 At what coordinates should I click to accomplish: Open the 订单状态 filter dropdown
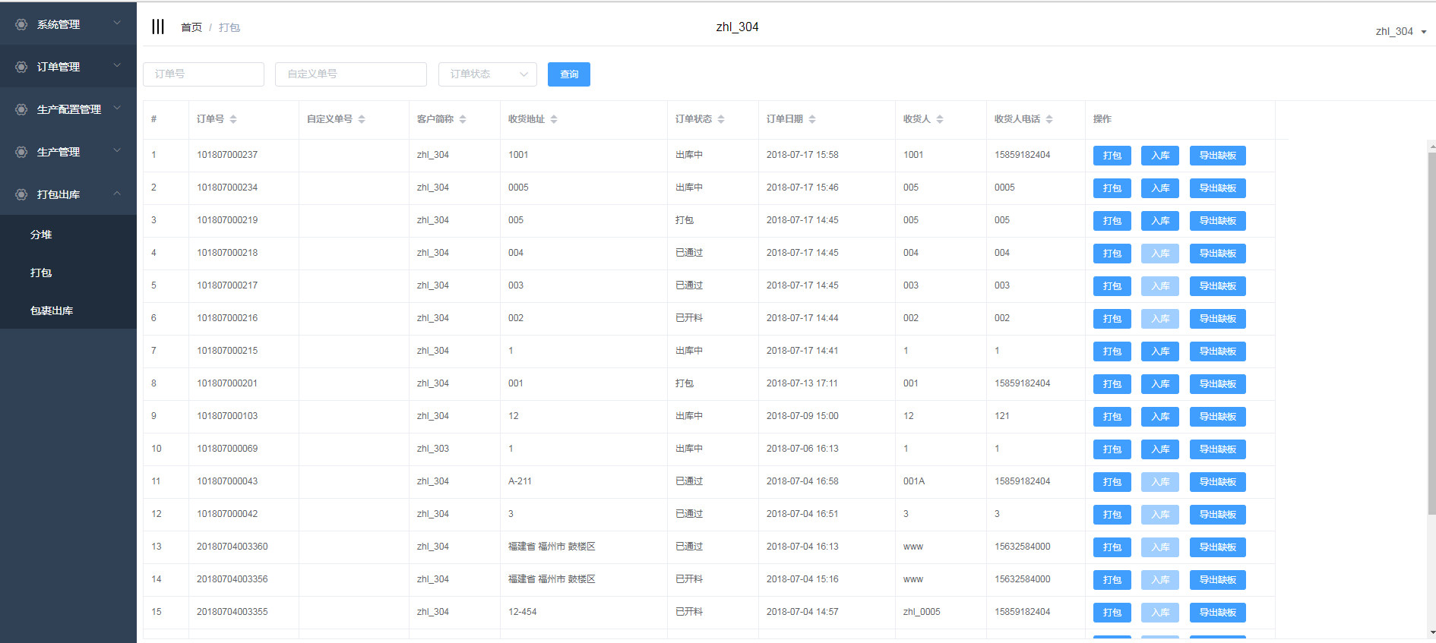(x=487, y=74)
